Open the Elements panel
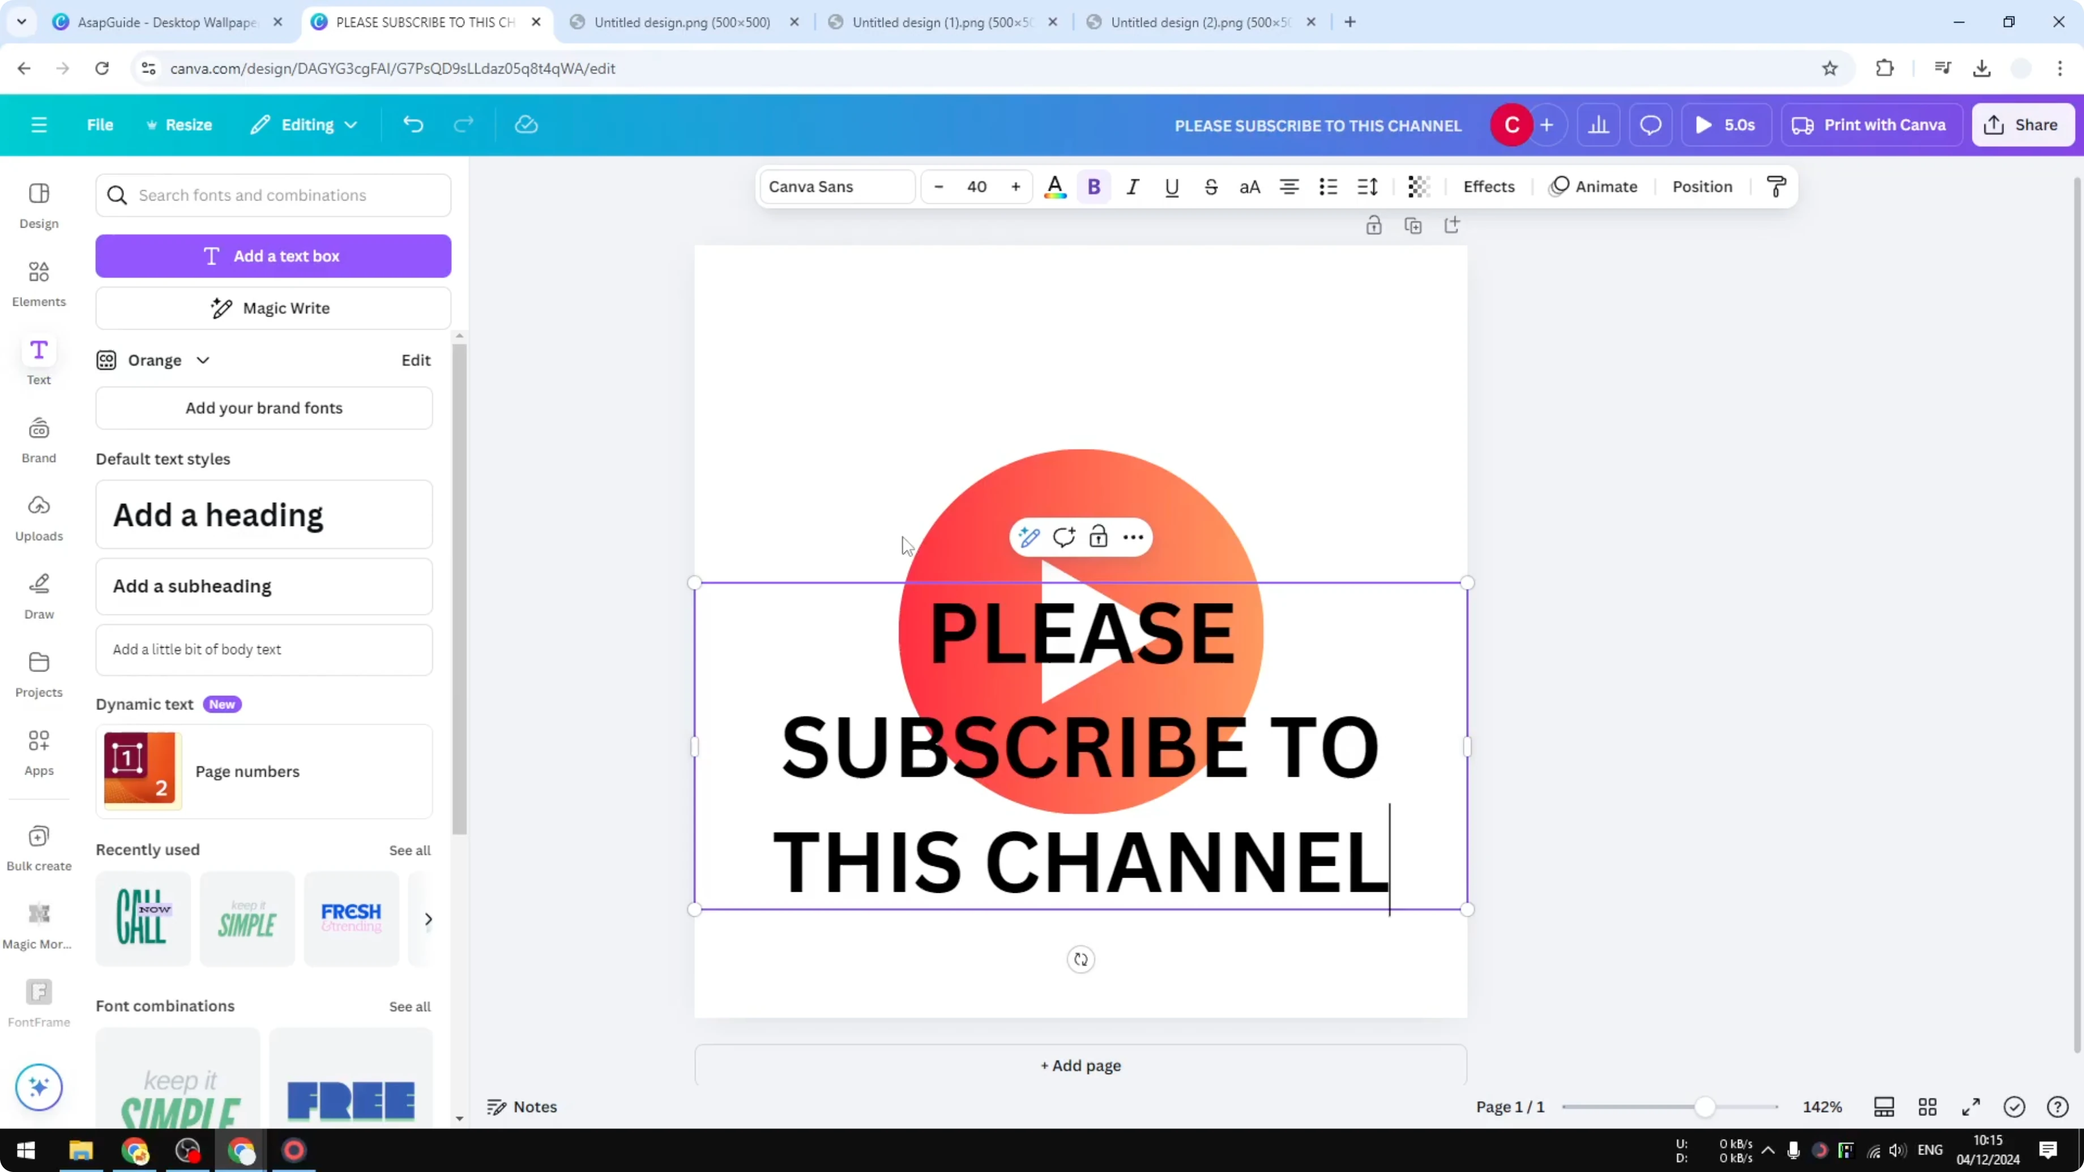The width and height of the screenshot is (2084, 1172). pos(38,283)
